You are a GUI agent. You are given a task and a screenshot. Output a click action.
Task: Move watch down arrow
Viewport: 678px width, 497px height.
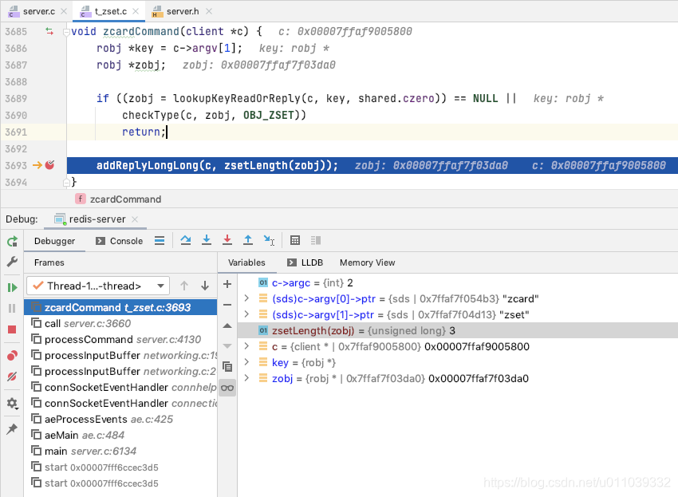click(x=227, y=346)
